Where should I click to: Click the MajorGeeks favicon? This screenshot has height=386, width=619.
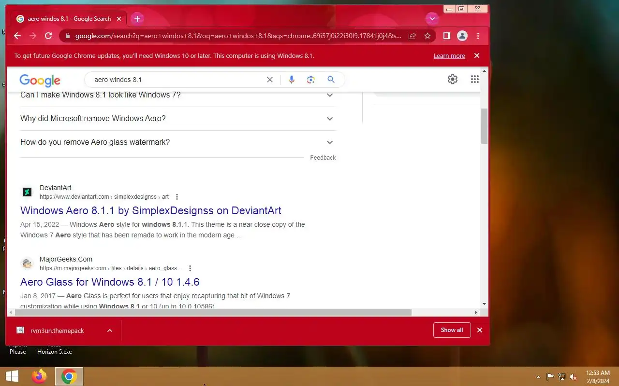[27, 263]
